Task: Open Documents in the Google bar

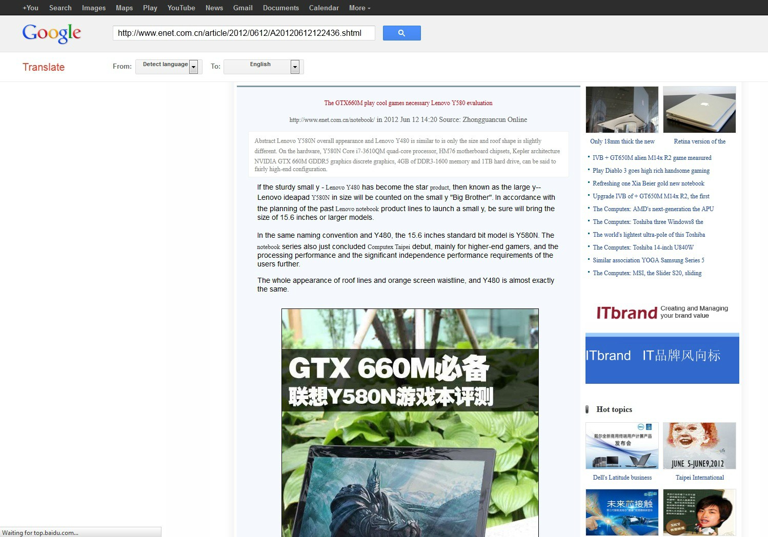Action: [x=281, y=8]
